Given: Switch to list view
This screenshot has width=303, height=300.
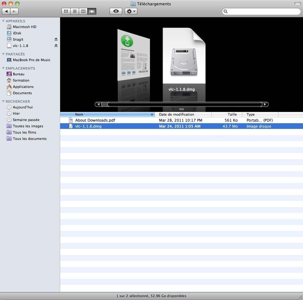Looking at the screenshot, I should click(x=75, y=11).
